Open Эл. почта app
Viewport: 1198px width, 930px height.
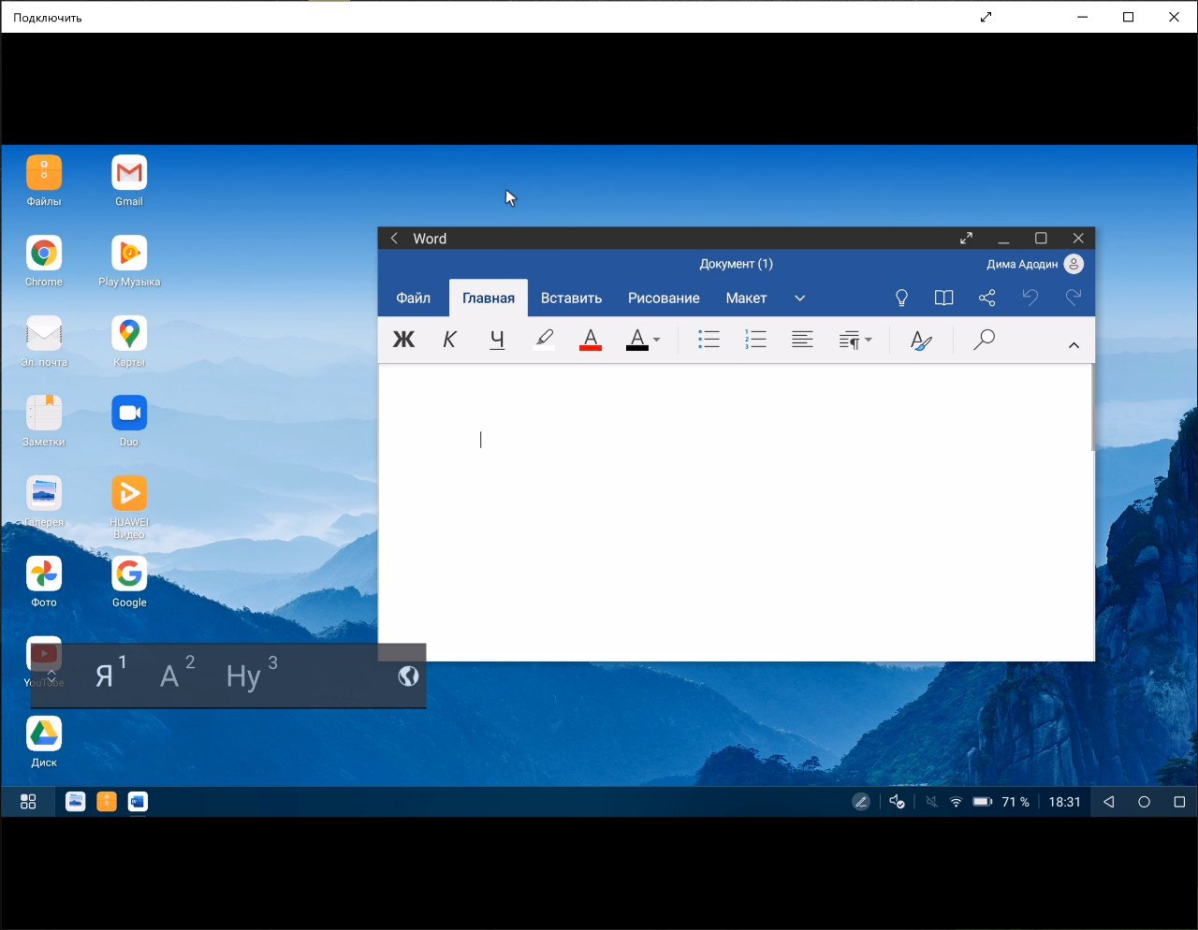(x=44, y=341)
